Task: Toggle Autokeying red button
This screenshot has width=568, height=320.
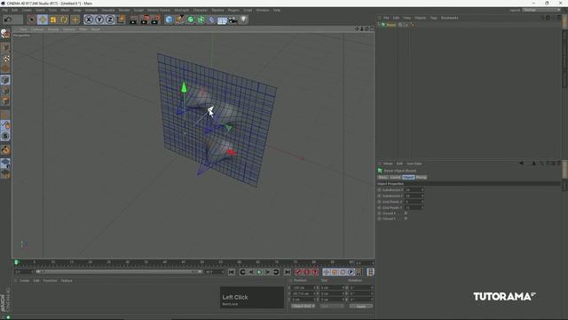Action: 306,272
